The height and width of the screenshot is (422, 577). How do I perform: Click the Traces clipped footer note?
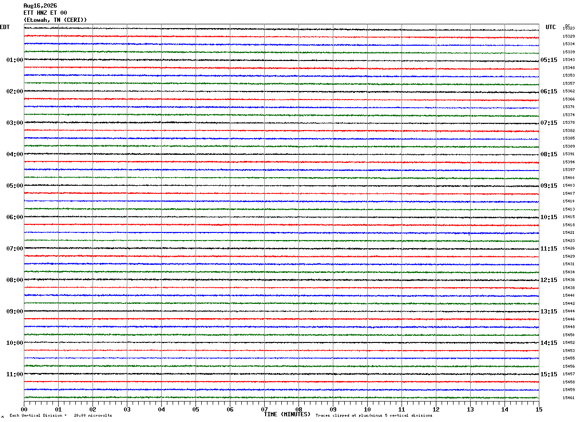click(x=374, y=415)
